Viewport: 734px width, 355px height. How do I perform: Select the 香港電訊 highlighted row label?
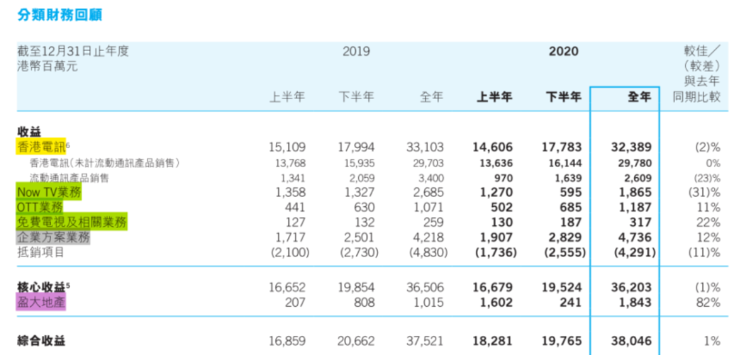[41, 147]
